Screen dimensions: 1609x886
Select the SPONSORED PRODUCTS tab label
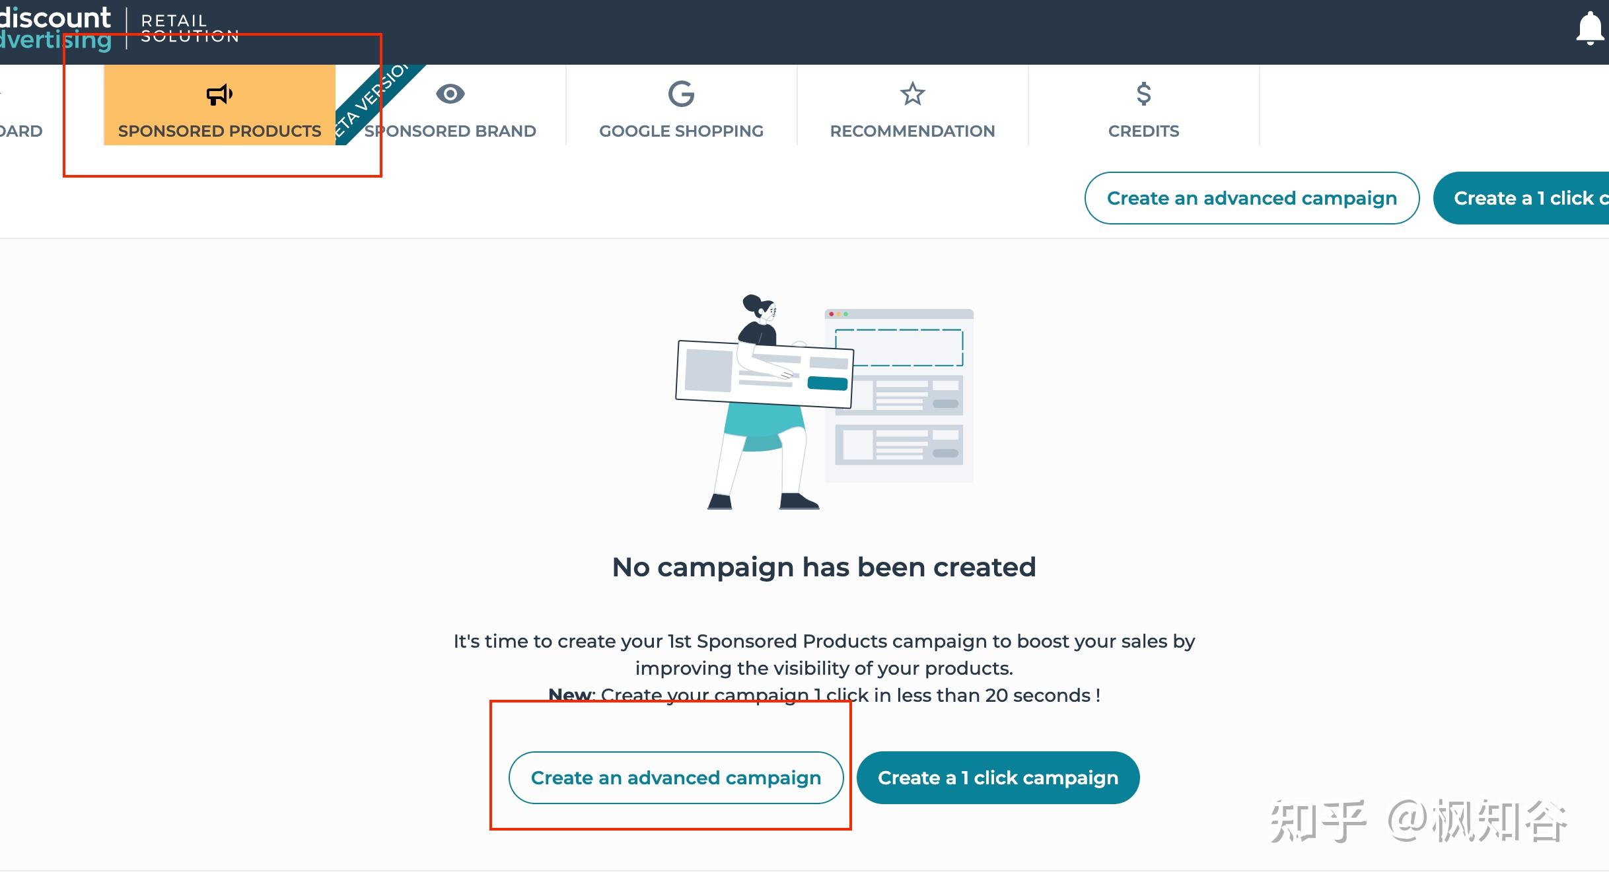(x=219, y=131)
